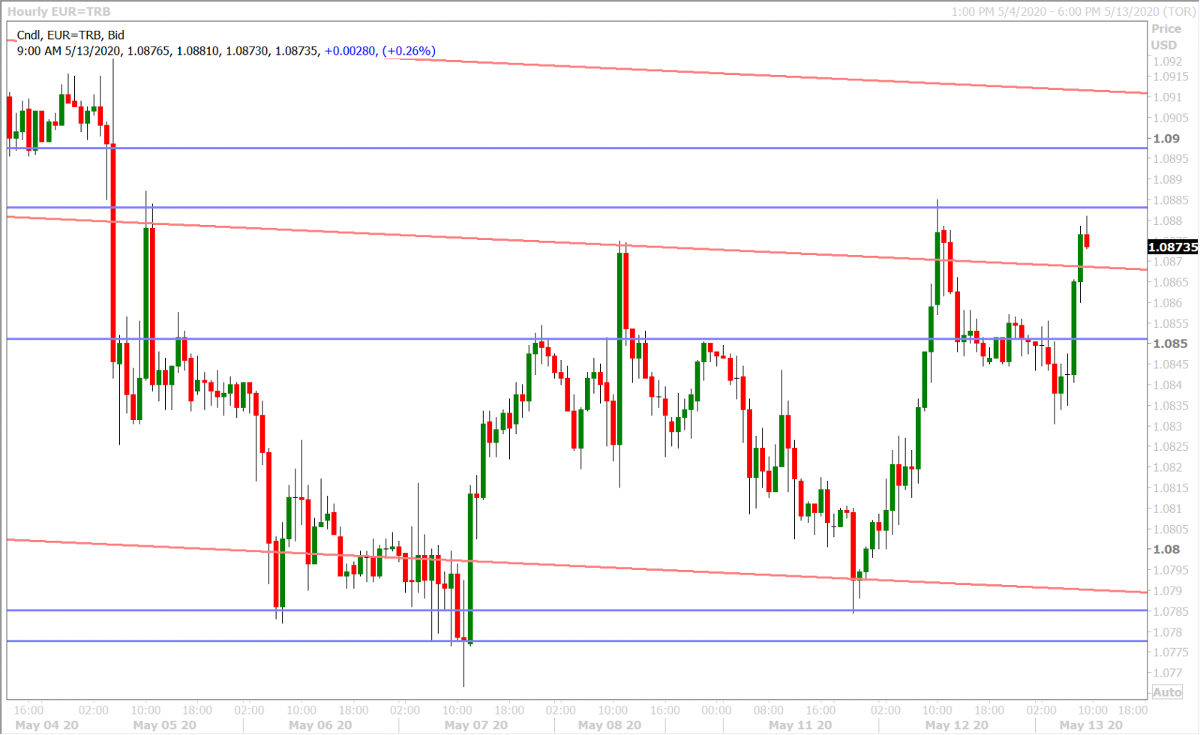Screen dimensions: 1200x735
Task: Click the 1.079 price axis label
Action: click(x=1167, y=591)
